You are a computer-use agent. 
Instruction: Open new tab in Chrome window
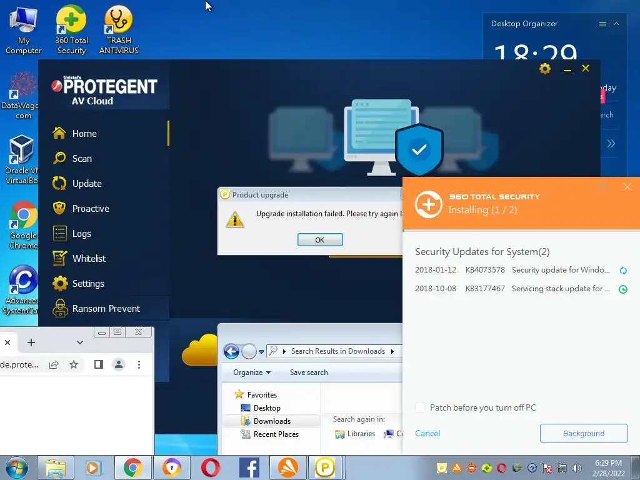pos(31,342)
